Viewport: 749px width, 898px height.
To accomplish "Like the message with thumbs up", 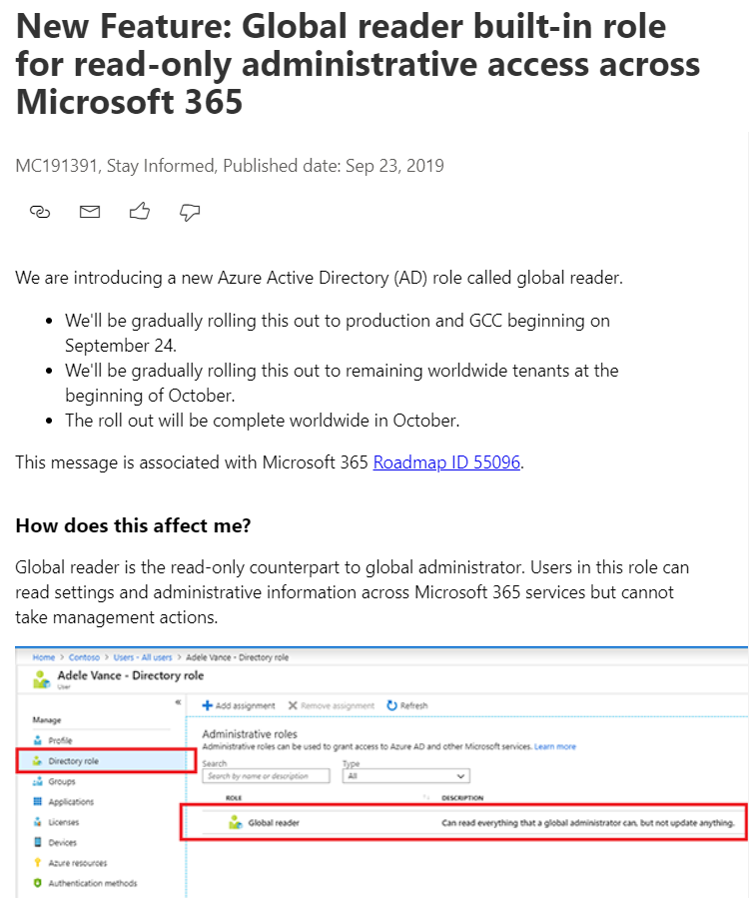I will pos(139,212).
